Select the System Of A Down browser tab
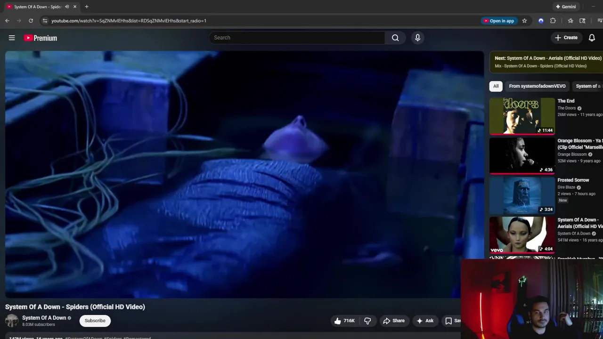This screenshot has height=339, width=603. [38, 7]
